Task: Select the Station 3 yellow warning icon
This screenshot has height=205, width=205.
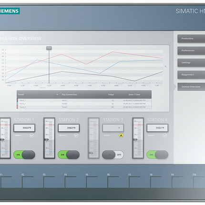Action: pyautogui.click(x=121, y=135)
